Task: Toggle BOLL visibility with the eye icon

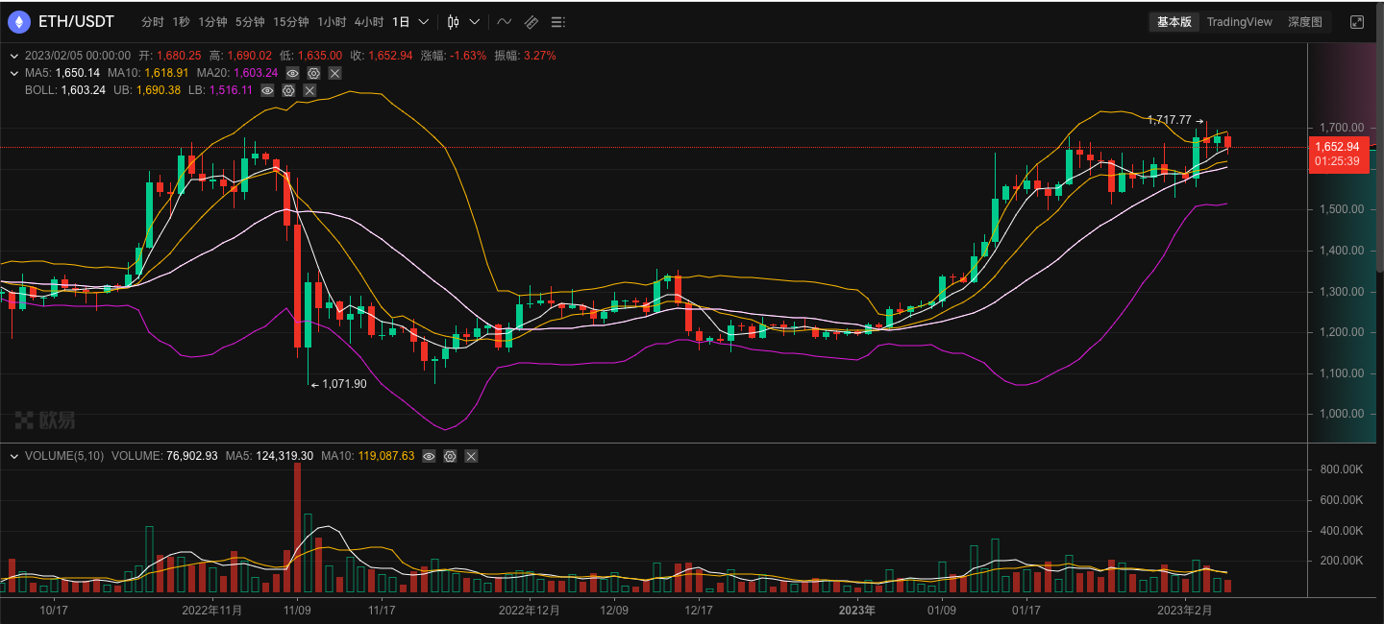Action: tap(267, 90)
